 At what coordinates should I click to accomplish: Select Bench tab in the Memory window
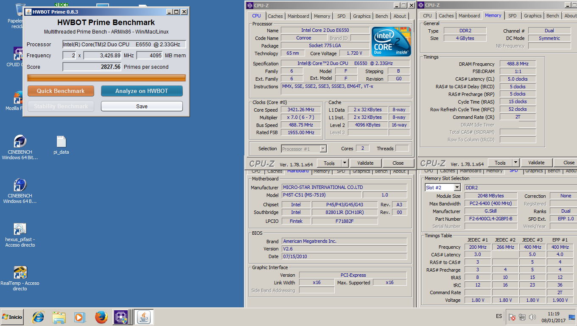pyautogui.click(x=553, y=16)
